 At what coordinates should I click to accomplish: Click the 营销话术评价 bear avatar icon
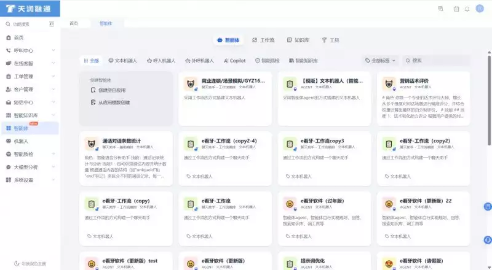(388, 84)
